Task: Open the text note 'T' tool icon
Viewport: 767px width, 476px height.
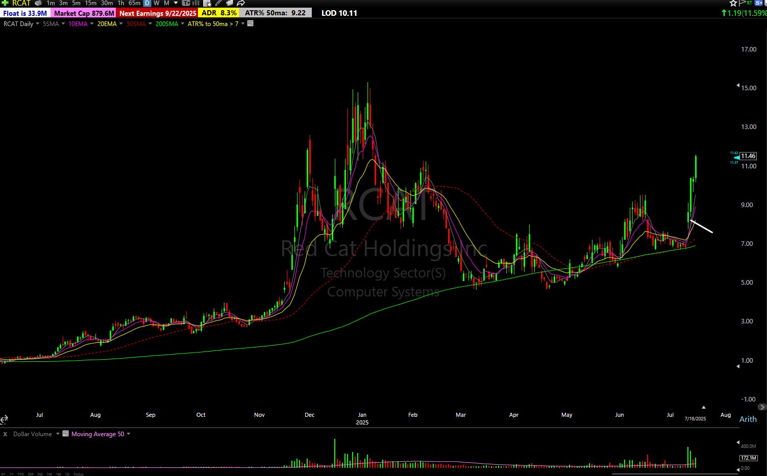Action: [x=186, y=3]
